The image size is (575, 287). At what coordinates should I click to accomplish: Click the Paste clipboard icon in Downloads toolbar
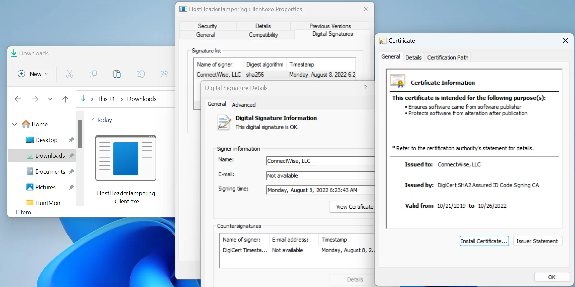point(117,74)
